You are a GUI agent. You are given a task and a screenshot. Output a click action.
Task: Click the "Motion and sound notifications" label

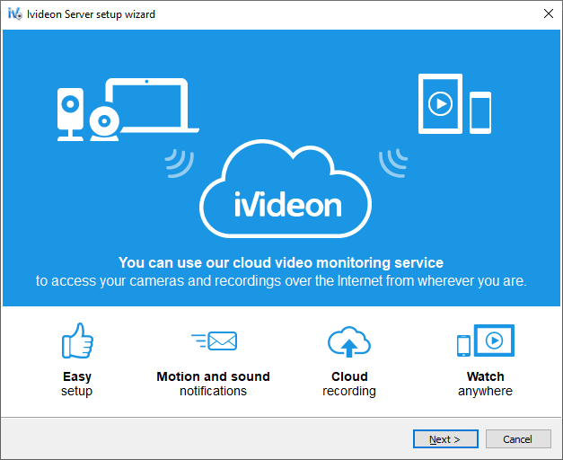(214, 384)
